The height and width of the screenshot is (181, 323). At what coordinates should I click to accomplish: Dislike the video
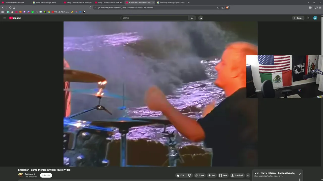[189, 175]
